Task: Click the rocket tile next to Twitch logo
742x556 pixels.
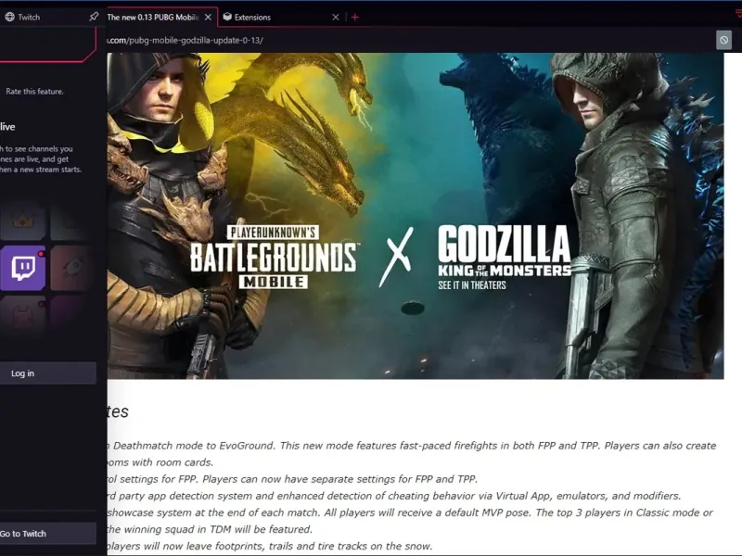Action: point(71,268)
